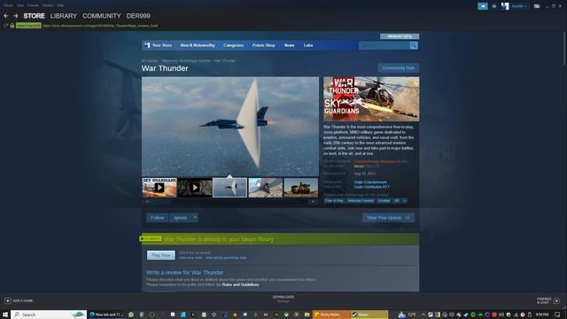Click the user avatar in title bar
This screenshot has height=319, width=567.
coord(505,6)
